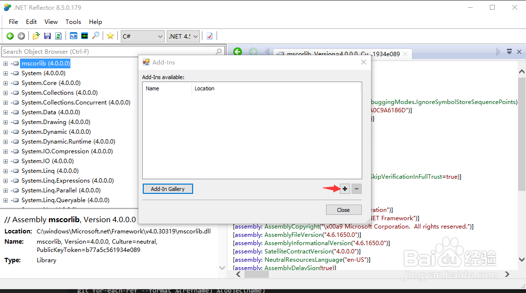Click the red checkmark document icon

(210, 36)
